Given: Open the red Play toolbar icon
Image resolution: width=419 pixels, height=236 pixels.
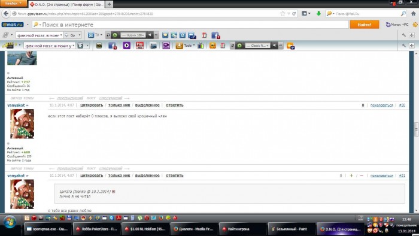Looking at the screenshot, I should click(x=139, y=46).
